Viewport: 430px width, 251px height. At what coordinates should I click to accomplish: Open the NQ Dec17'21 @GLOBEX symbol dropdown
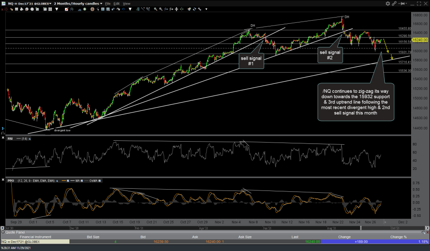pos(30,4)
